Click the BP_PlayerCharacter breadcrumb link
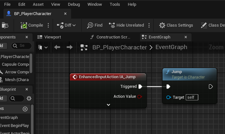The image size is (225, 134). point(119,47)
